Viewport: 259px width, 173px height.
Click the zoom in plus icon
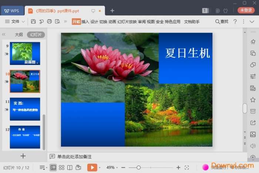[178, 167]
